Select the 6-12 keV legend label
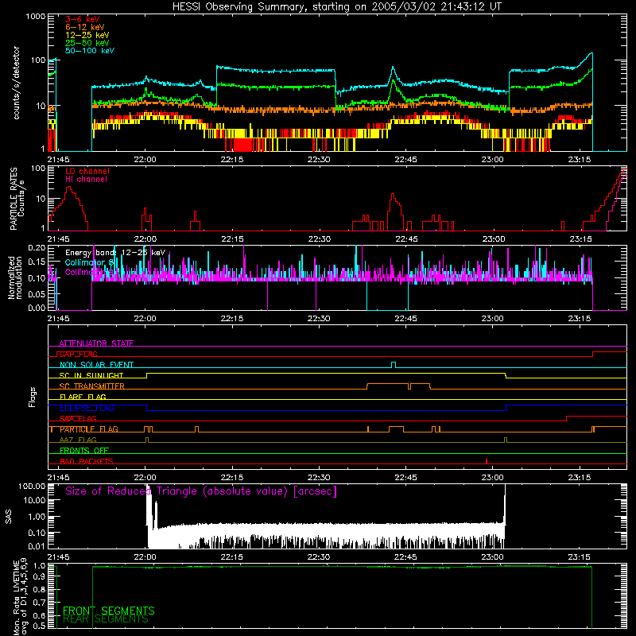Viewport: 636px width, 636px height. click(x=84, y=27)
